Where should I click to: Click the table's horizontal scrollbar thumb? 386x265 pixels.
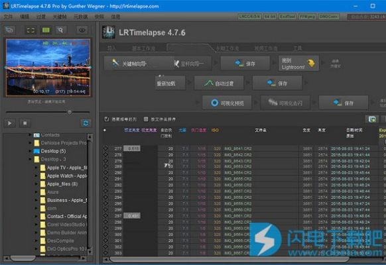[229, 259]
